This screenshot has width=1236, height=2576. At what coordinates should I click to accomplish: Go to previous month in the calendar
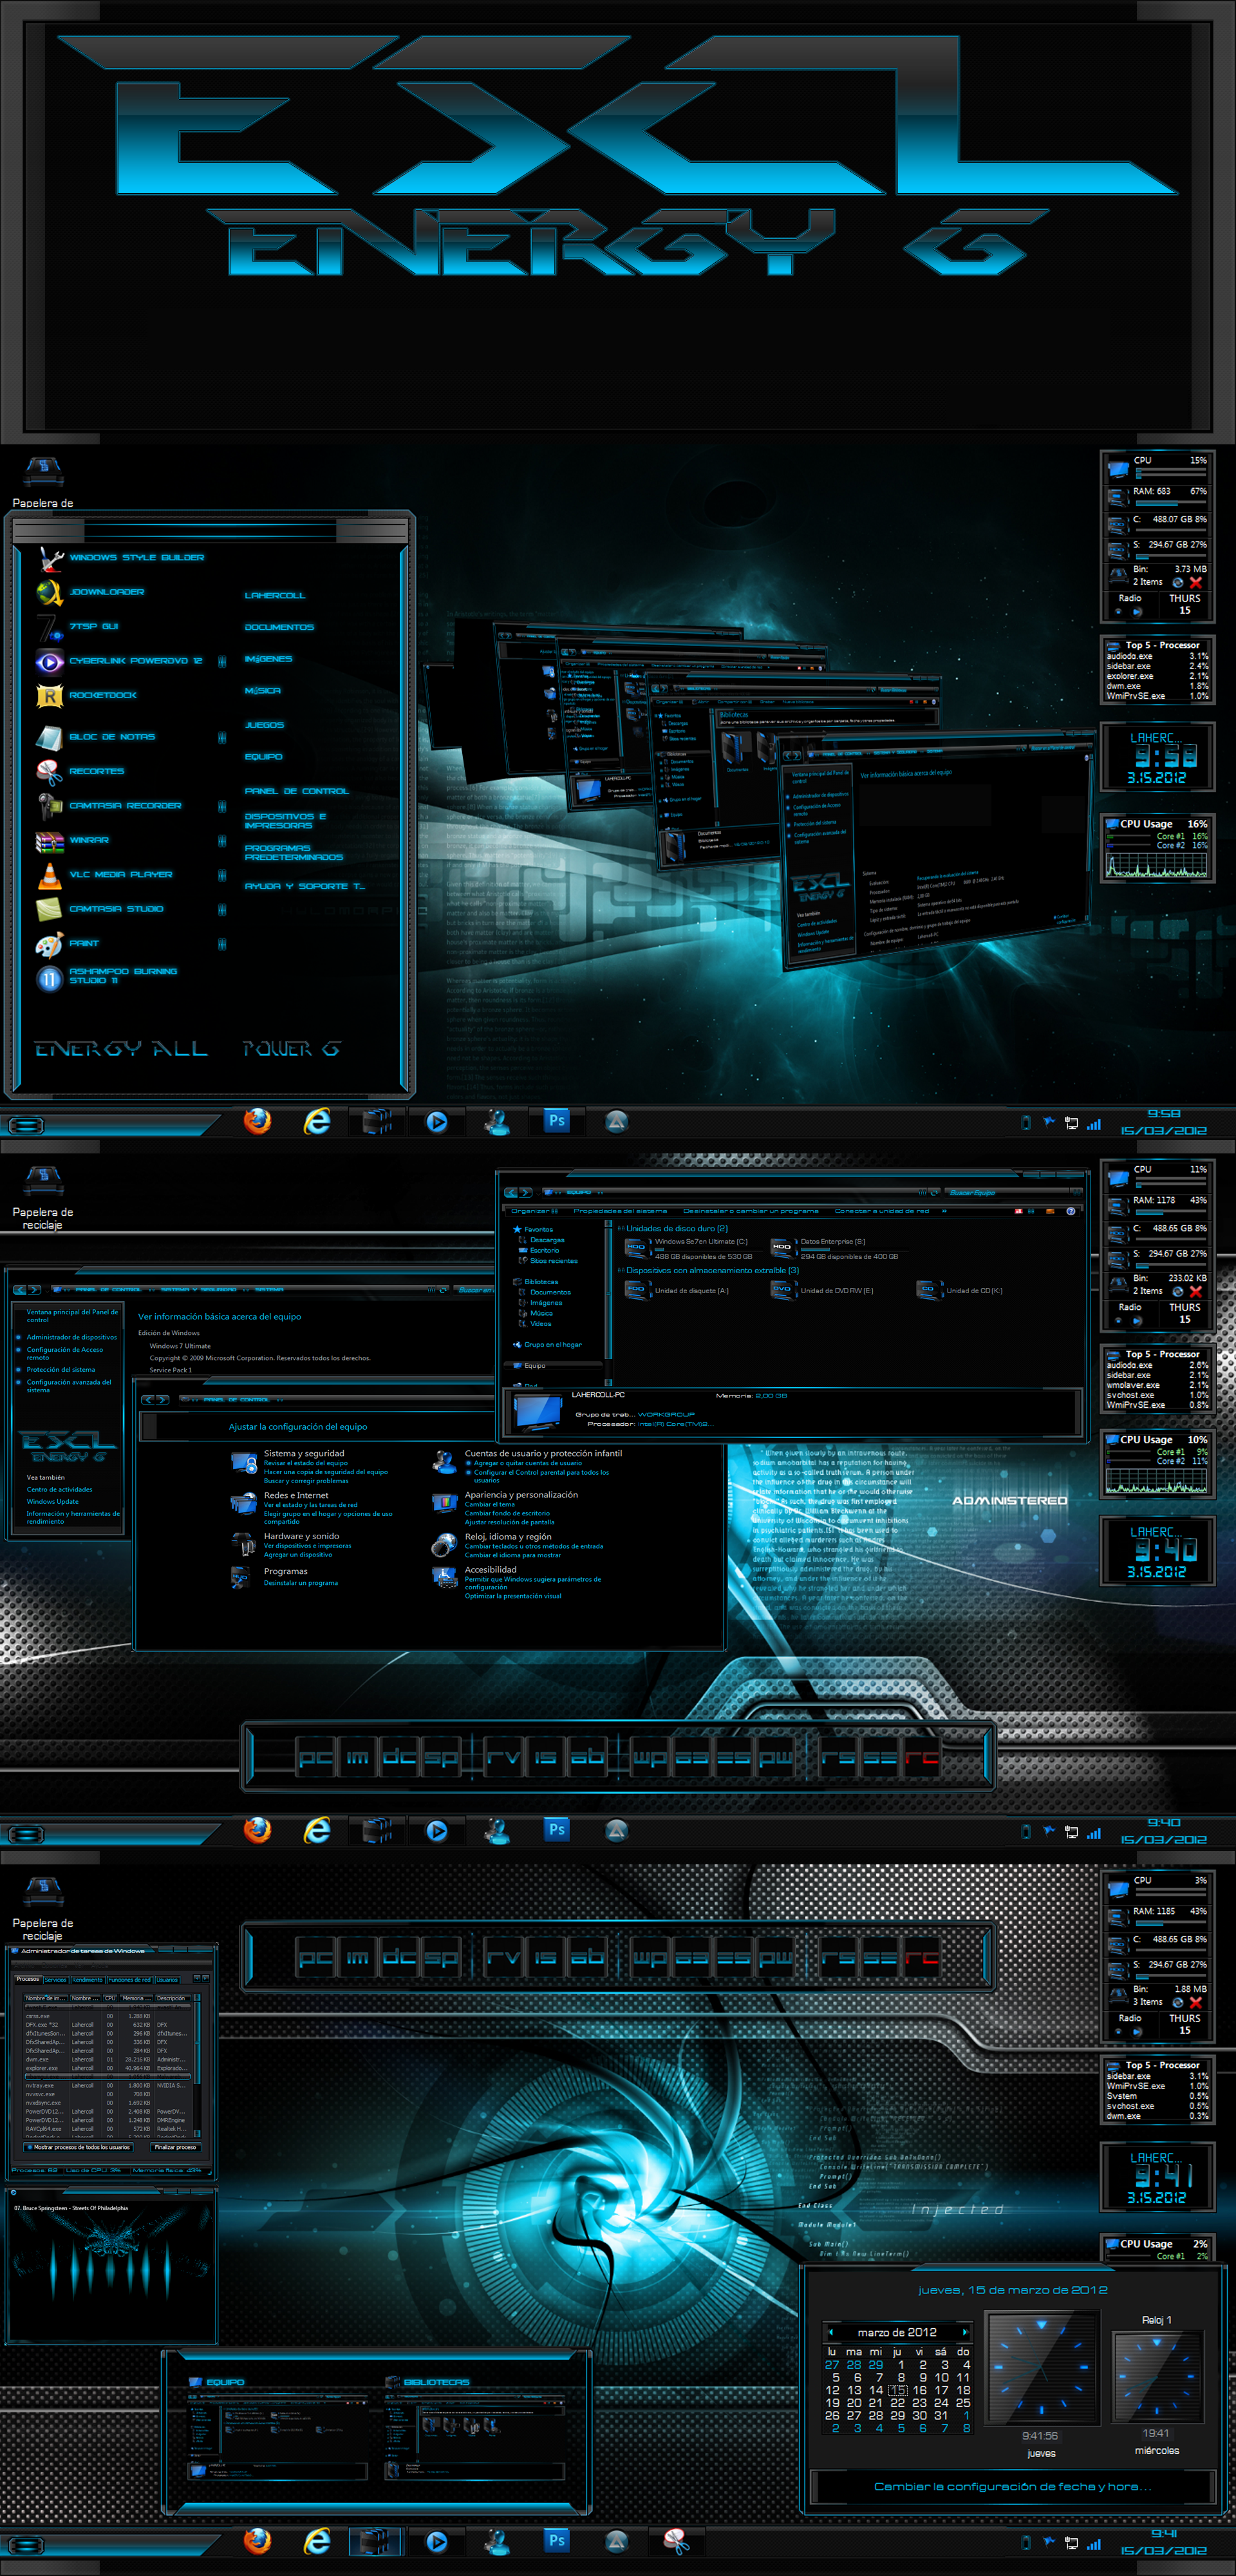(x=831, y=2332)
